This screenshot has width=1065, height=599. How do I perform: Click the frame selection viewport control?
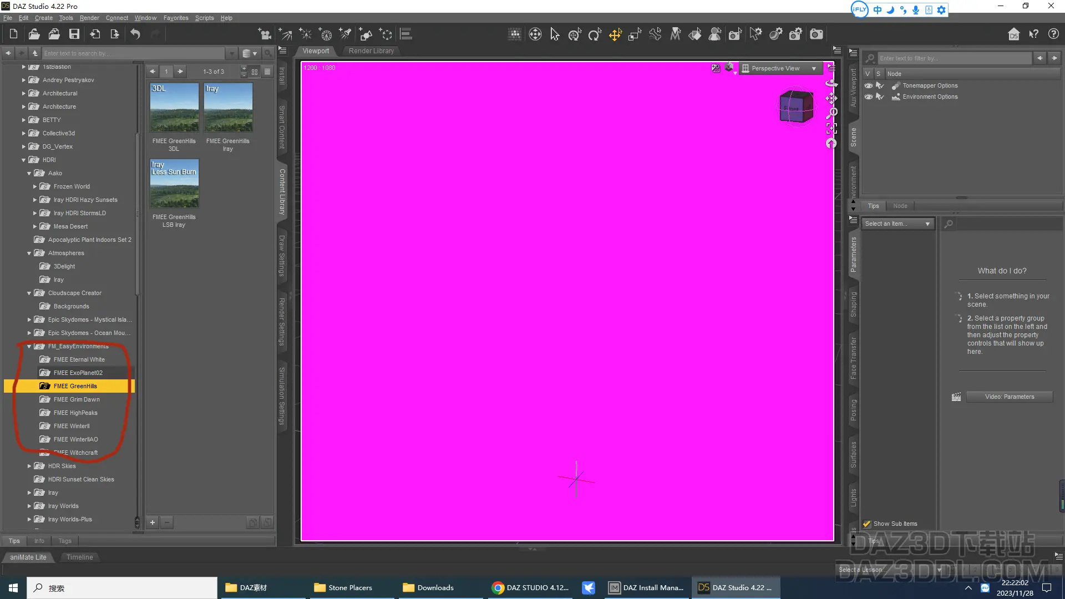click(x=831, y=129)
